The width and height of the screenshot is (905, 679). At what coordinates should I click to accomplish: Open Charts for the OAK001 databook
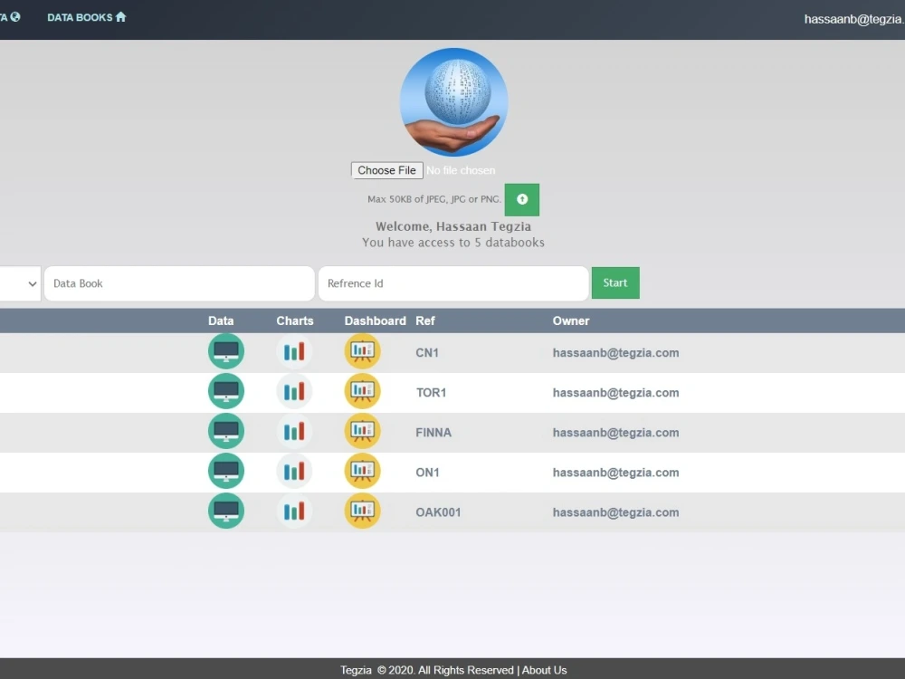(294, 511)
